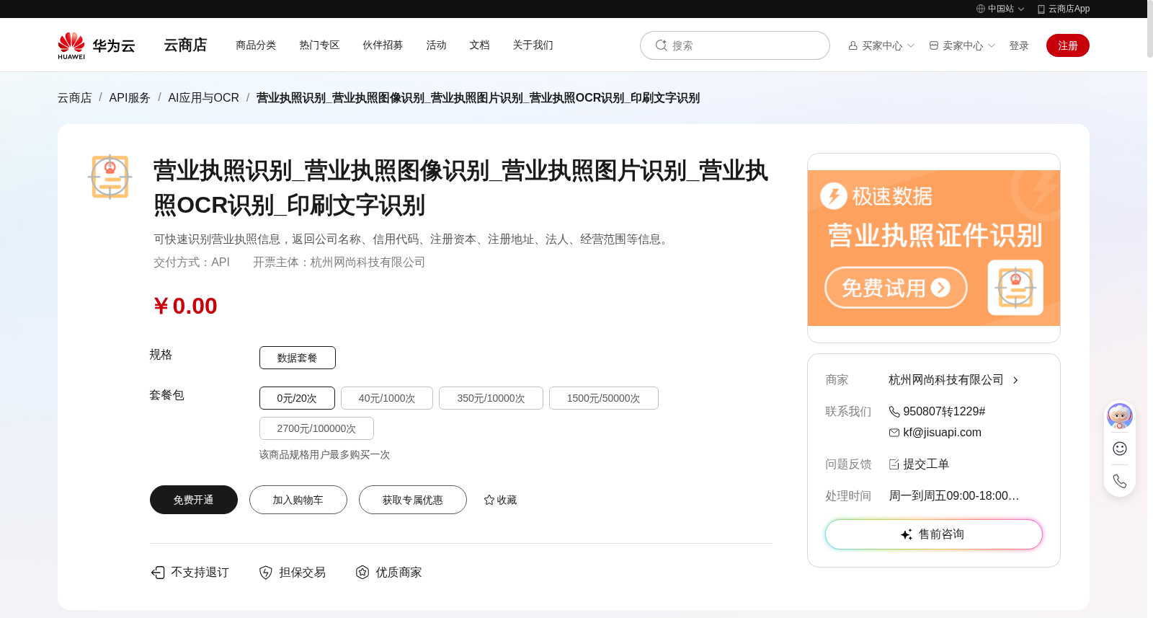The height and width of the screenshot is (618, 1153).
Task: Select the 350元/10000次 package
Action: point(491,398)
